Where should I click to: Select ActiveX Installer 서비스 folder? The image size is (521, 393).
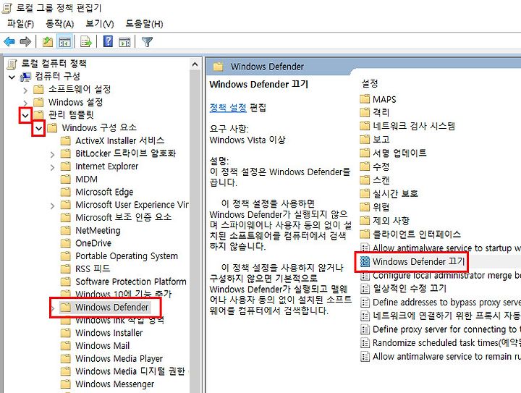pyautogui.click(x=113, y=140)
